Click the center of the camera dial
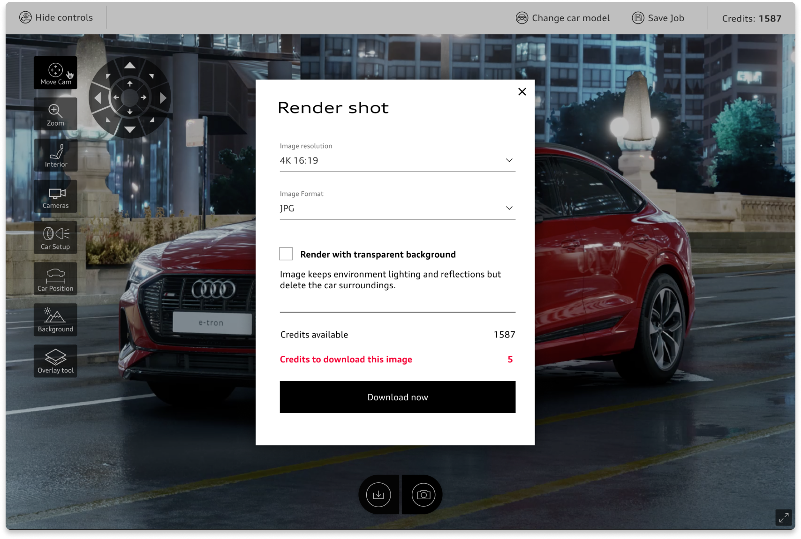 (x=130, y=97)
